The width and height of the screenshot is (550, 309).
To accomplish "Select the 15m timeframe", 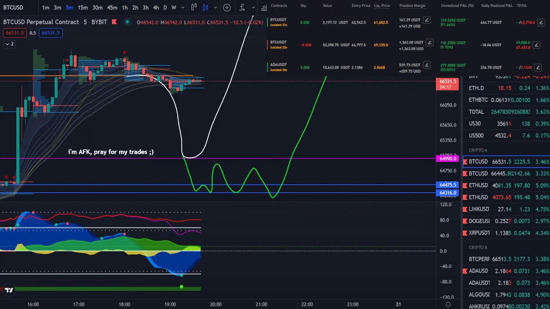I will coord(82,8).
